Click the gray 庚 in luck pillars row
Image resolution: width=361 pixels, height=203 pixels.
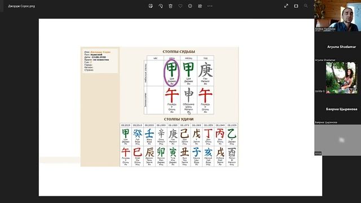pyautogui.click(x=173, y=134)
